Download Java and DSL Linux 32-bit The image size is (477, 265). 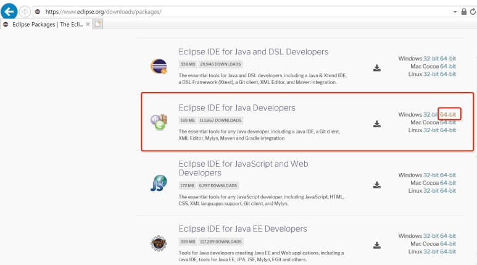[x=431, y=74]
